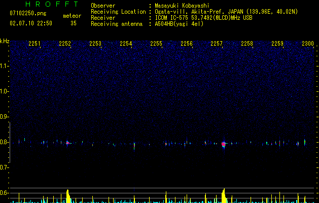Viewport: 319px width, 203px height.
Task: Click the meteor label
Action: tap(72, 16)
